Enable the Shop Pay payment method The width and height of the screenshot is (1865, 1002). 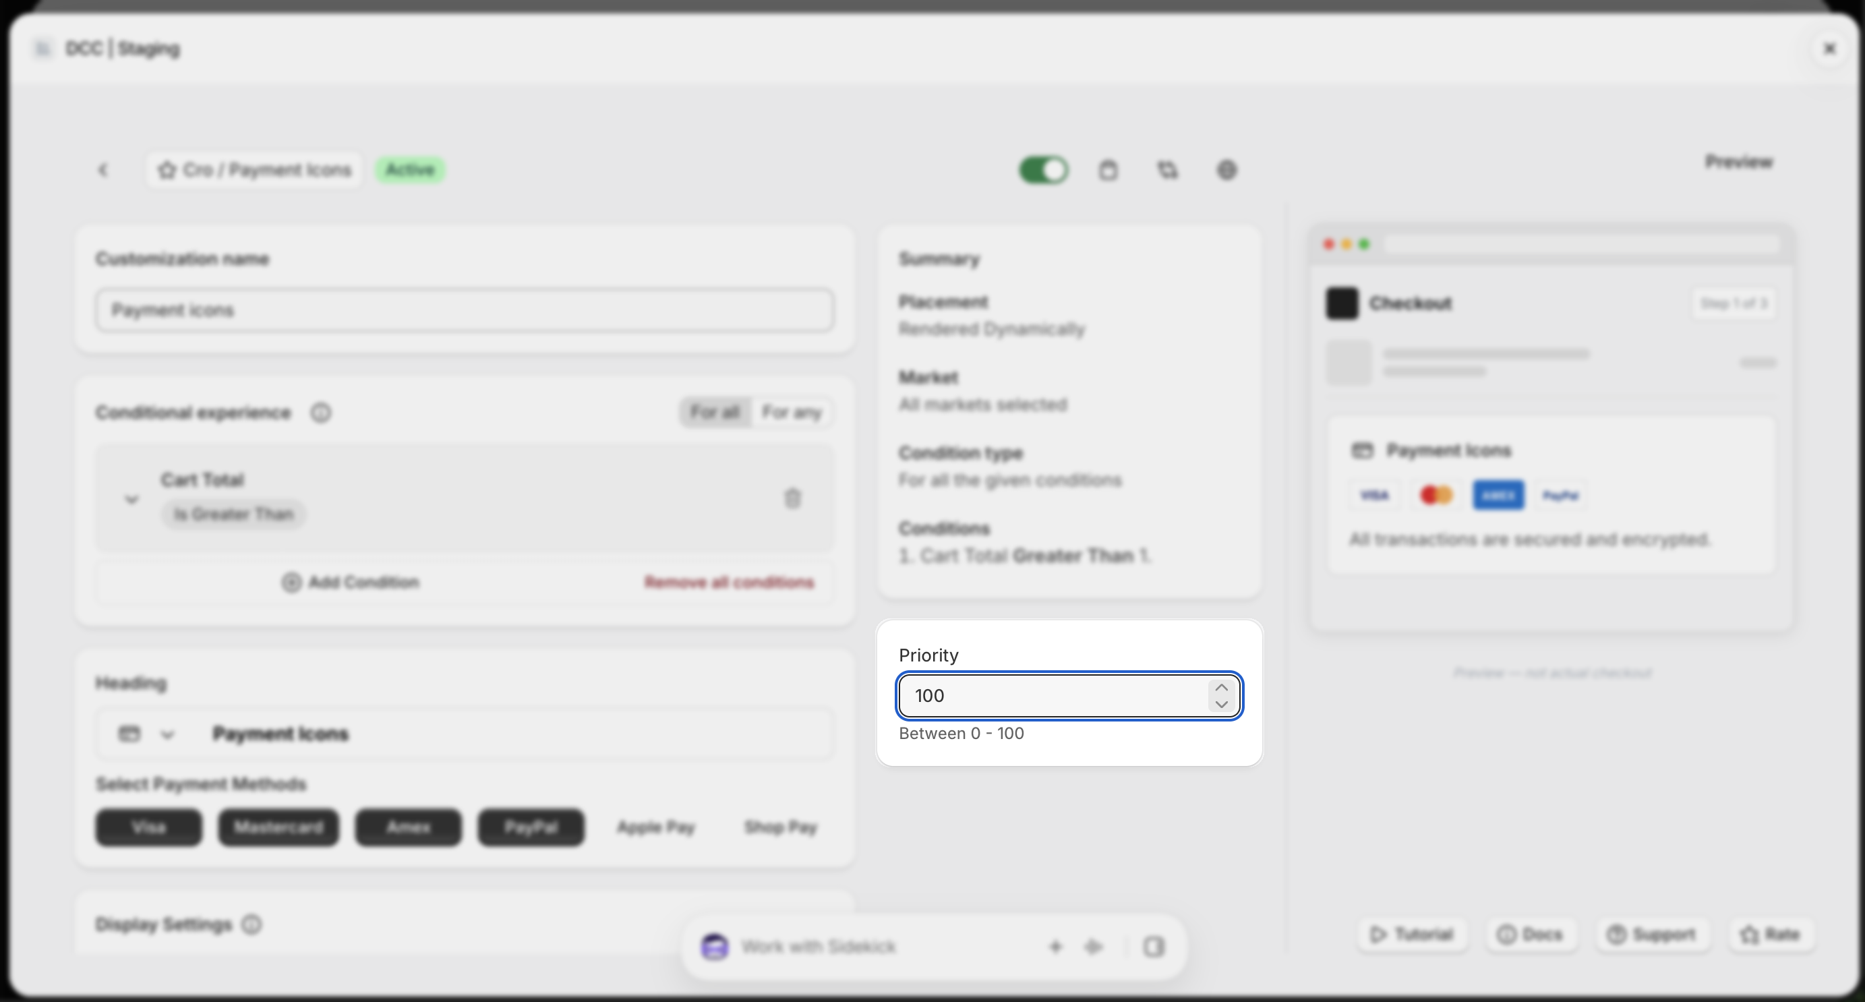(781, 827)
